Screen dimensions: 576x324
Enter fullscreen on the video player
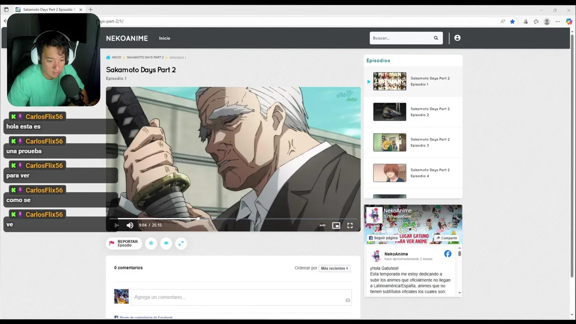[x=350, y=225]
